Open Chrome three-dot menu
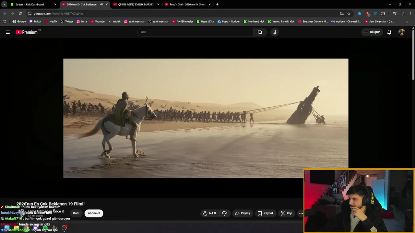 coord(410,14)
